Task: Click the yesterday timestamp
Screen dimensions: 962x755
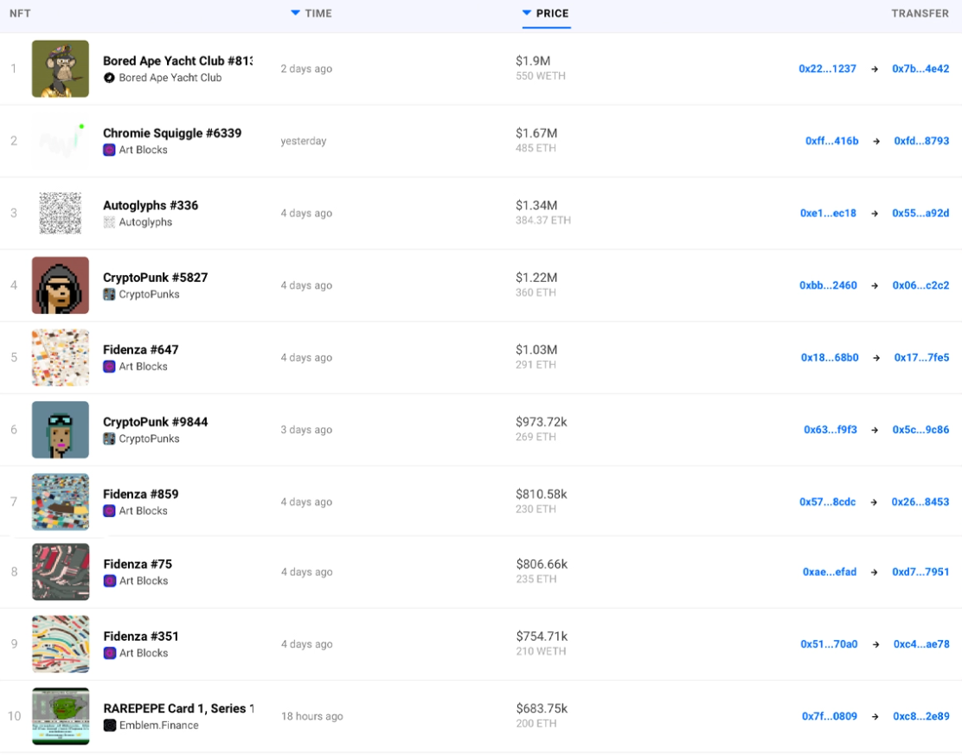Action: tap(304, 141)
